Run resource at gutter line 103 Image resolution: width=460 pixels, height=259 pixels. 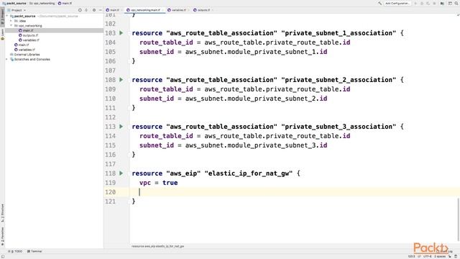pos(121,33)
